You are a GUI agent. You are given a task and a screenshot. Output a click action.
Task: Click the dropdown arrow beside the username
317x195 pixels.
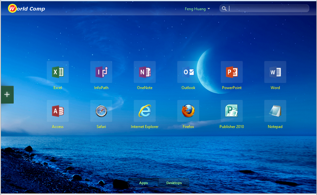pyautogui.click(x=209, y=9)
